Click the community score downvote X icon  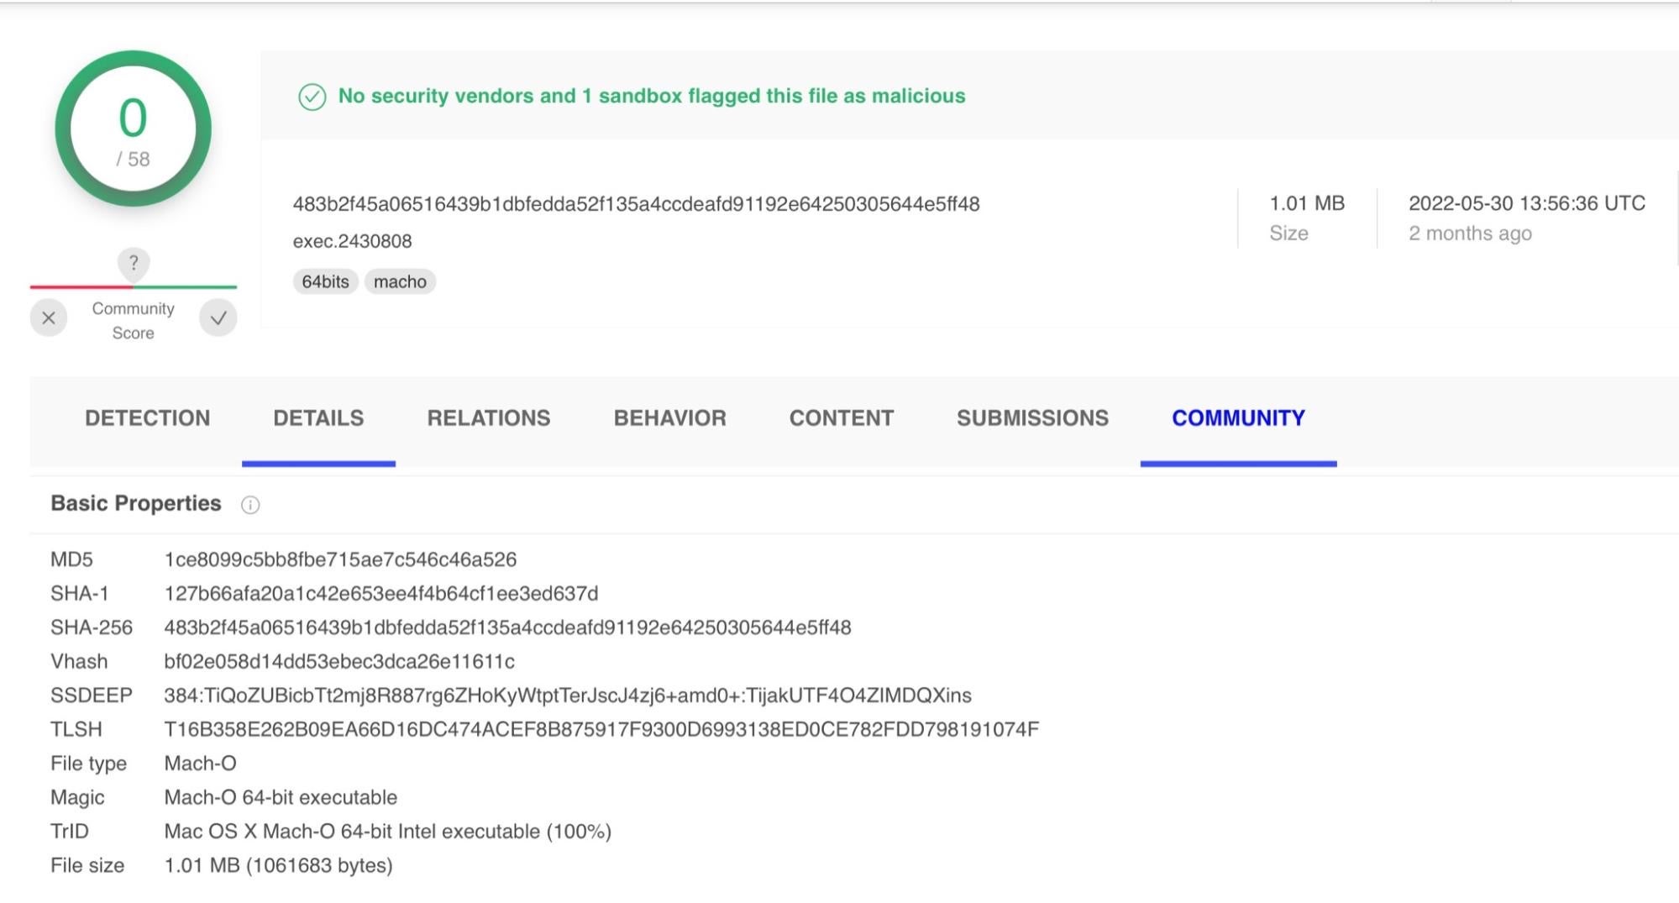click(x=49, y=318)
